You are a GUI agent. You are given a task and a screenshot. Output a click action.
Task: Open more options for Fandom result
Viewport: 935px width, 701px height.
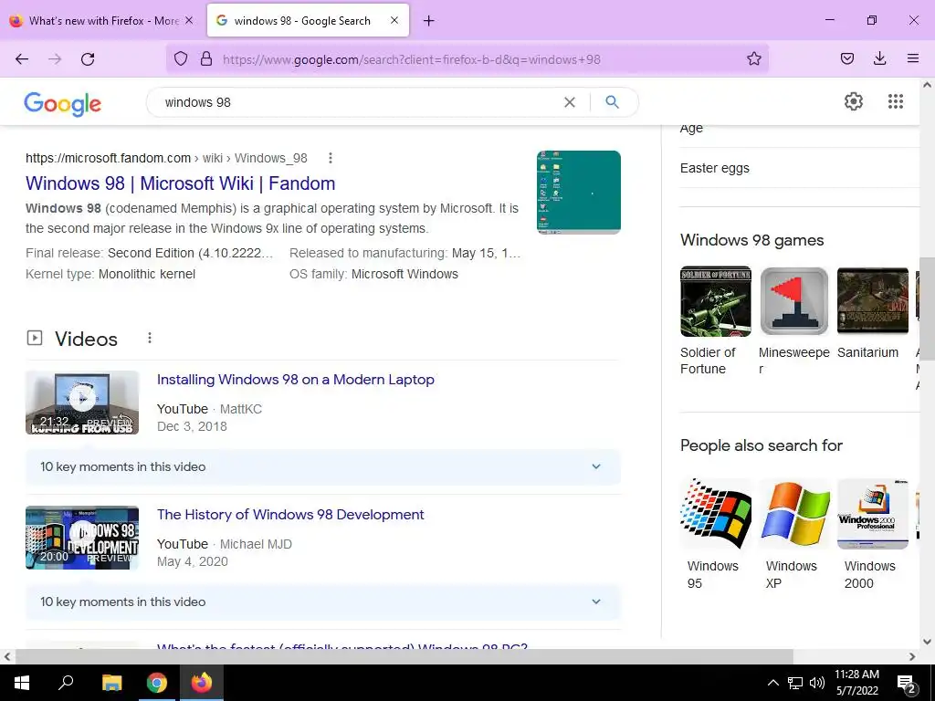(x=331, y=158)
